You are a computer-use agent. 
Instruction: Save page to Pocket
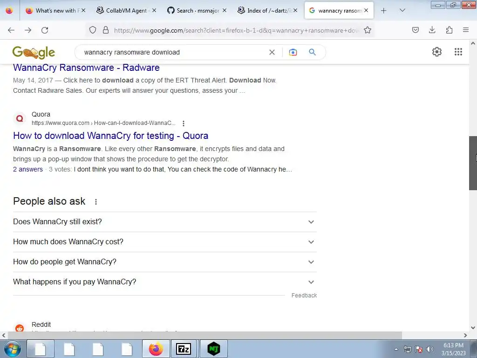(x=415, y=30)
